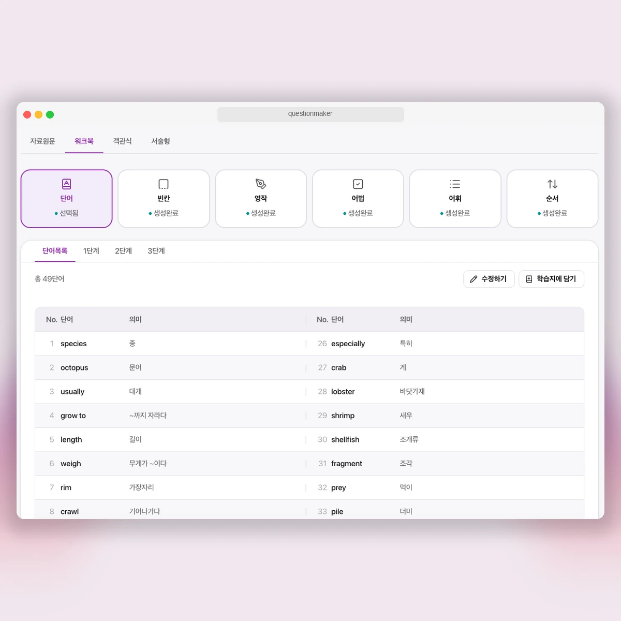This screenshot has width=621, height=621.
Task: Click the 빈칸 blank-box icon
Action: (164, 184)
